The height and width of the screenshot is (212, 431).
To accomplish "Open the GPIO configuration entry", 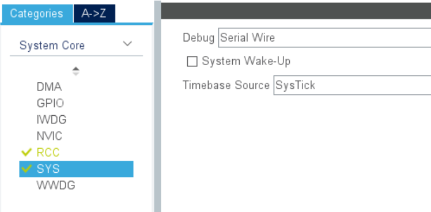I will pyautogui.click(x=50, y=103).
